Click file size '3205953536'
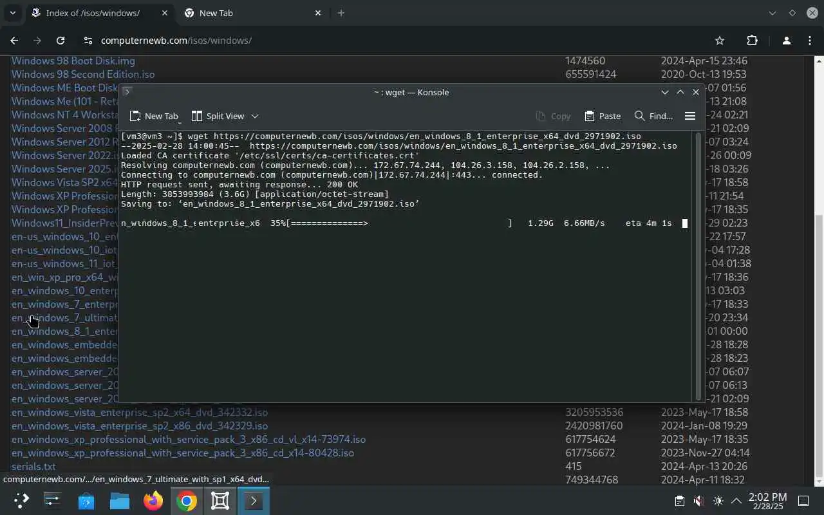The height and width of the screenshot is (515, 824). pos(594,412)
